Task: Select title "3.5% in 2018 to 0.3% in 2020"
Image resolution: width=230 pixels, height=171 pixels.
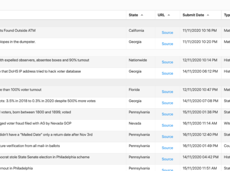Action: pyautogui.click(x=48, y=101)
